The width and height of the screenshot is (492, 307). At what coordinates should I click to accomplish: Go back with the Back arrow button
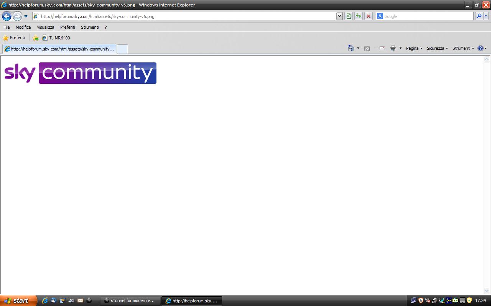7,16
